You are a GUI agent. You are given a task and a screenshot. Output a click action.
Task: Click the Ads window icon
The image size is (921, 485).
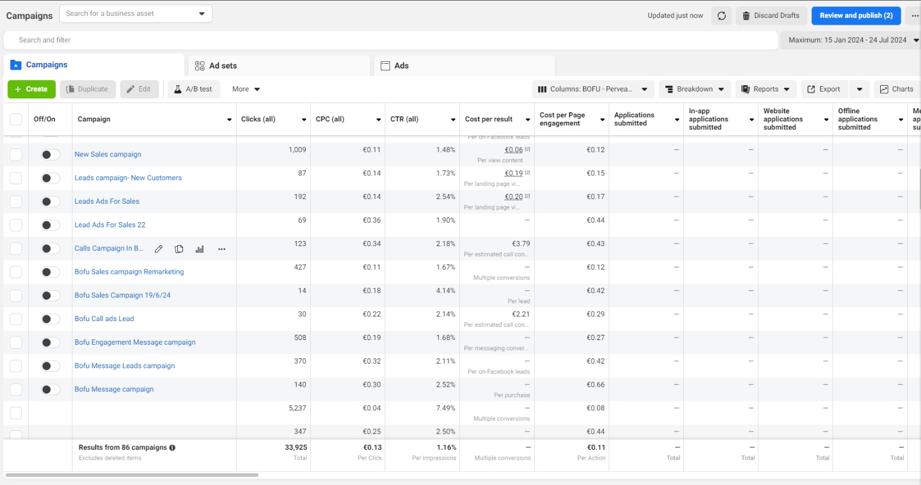click(x=386, y=66)
